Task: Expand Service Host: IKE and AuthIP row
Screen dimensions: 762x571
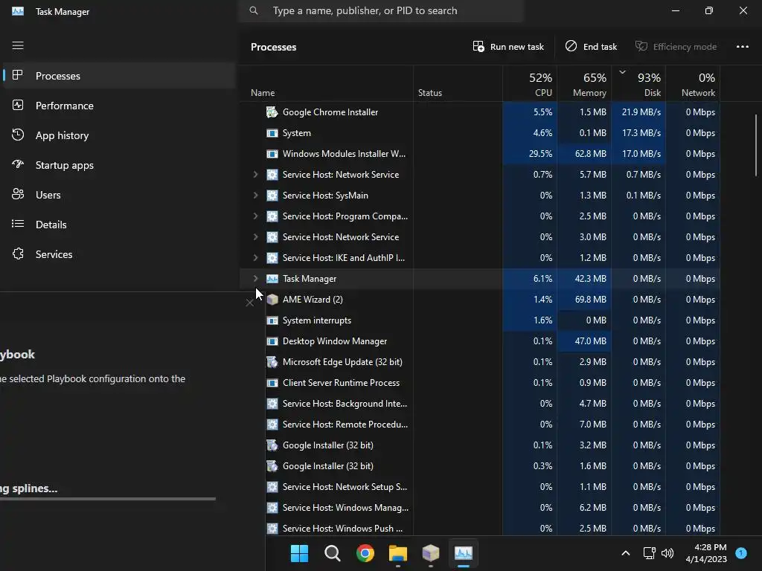Action: [x=256, y=258]
